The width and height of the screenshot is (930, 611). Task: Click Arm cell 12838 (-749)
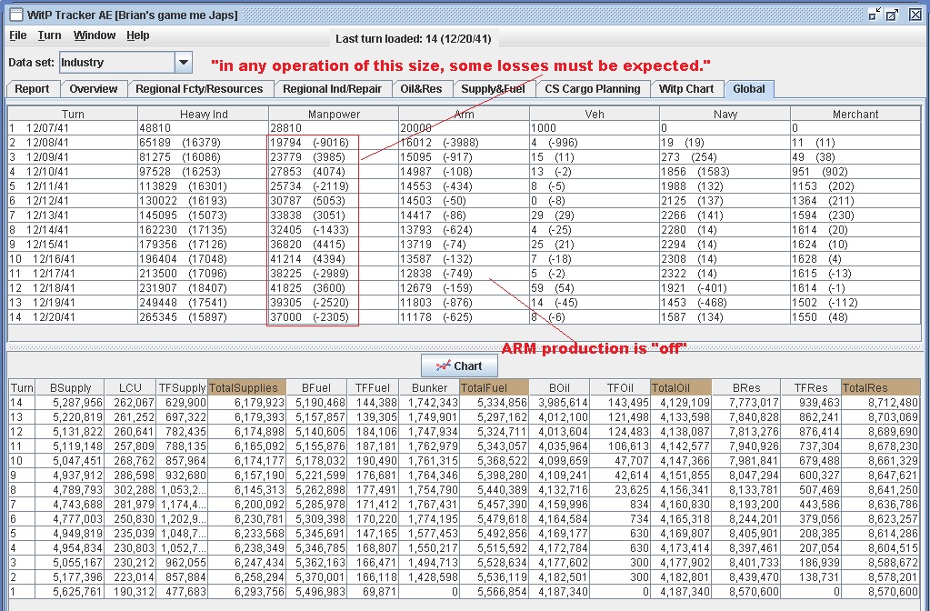pos(464,274)
